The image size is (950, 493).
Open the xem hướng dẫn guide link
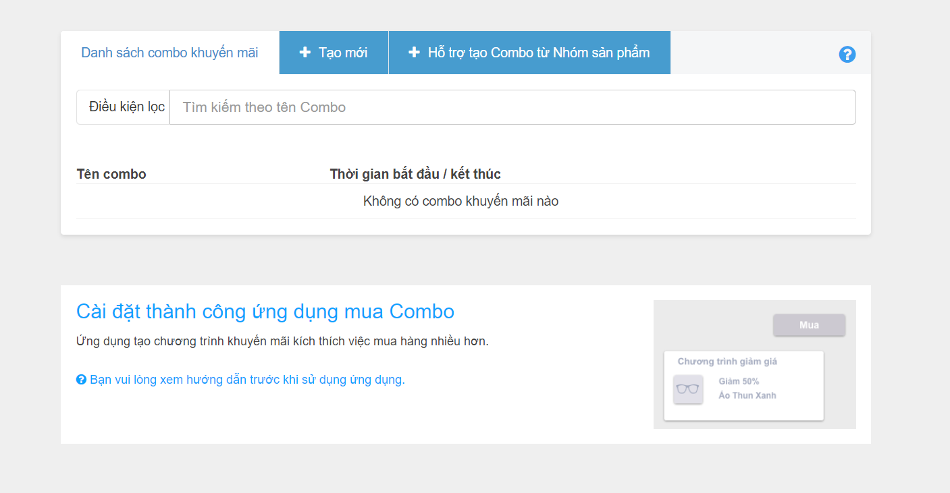247,380
